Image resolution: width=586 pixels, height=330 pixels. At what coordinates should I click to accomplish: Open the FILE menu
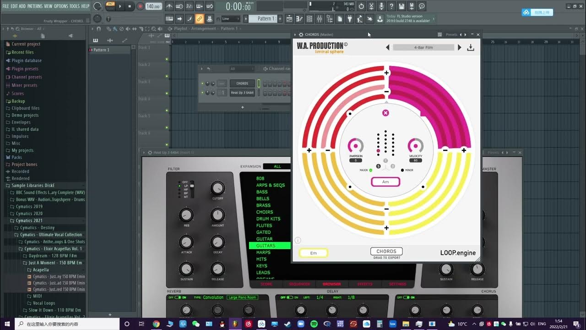point(6,6)
